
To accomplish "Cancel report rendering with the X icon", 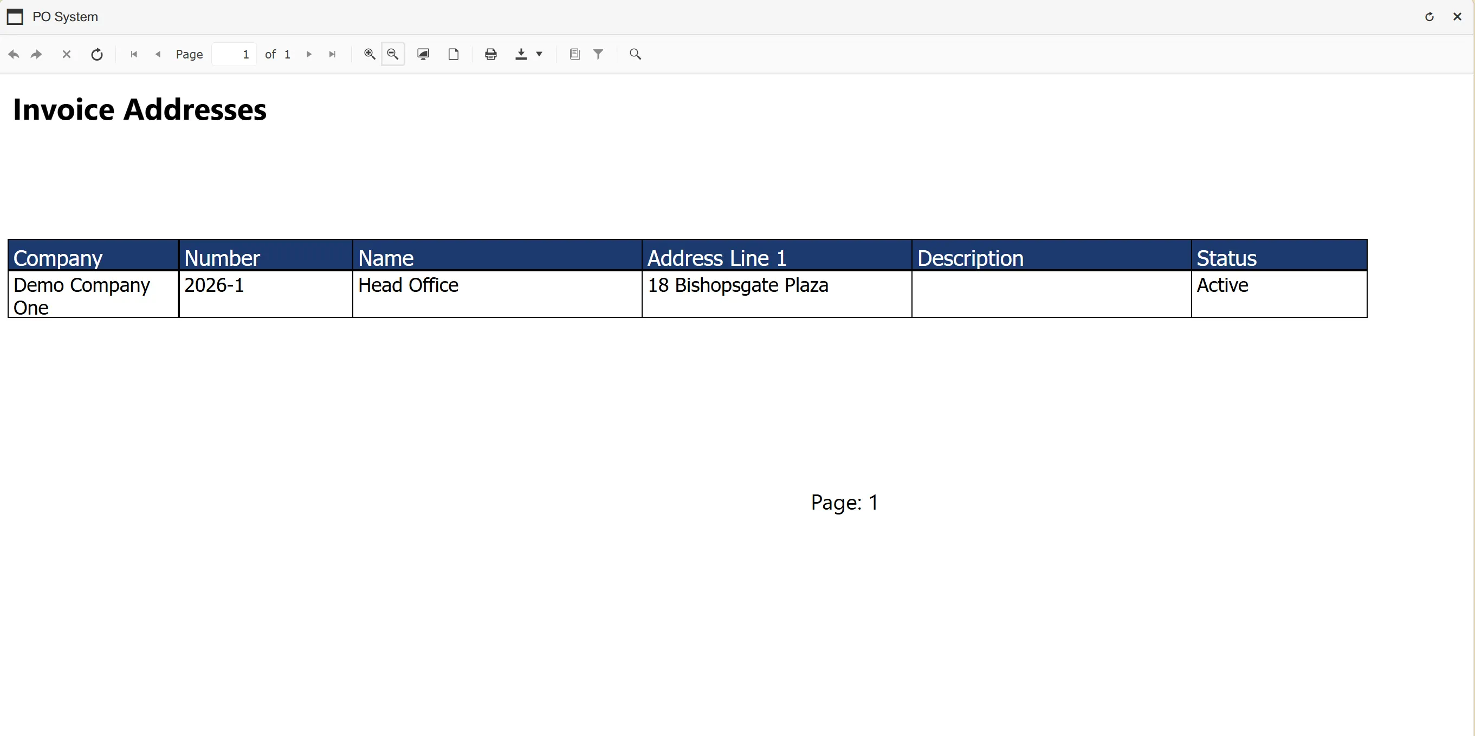I will click(67, 54).
